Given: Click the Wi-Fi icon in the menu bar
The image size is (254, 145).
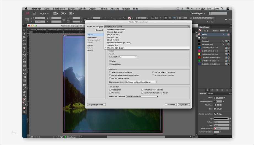Looking at the screenshot, I should [188, 9].
